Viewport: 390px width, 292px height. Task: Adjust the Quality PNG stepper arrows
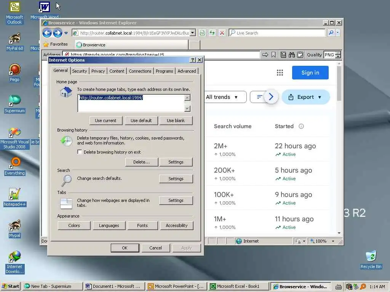click(x=338, y=55)
